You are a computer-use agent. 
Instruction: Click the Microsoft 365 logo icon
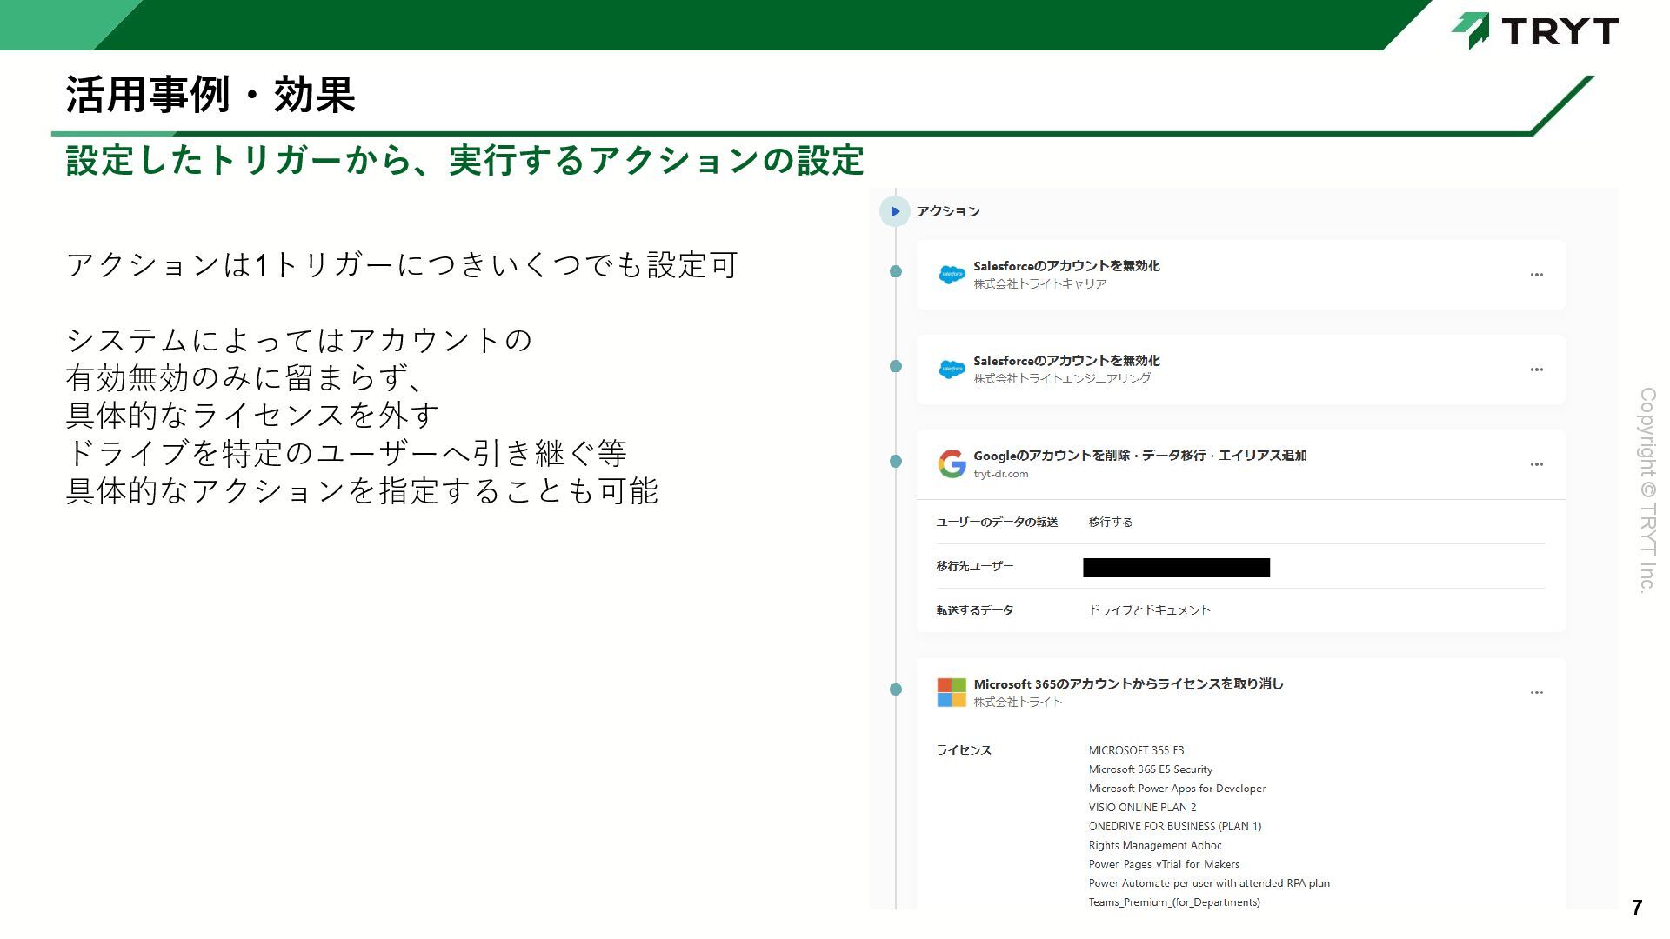[x=952, y=692]
